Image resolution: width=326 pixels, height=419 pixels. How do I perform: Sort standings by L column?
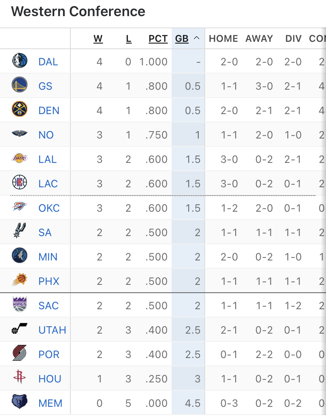click(129, 39)
